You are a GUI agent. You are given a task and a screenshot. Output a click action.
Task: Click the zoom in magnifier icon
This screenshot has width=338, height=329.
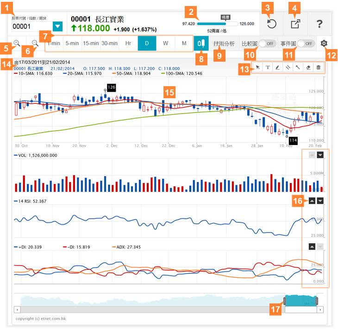[x=17, y=43]
